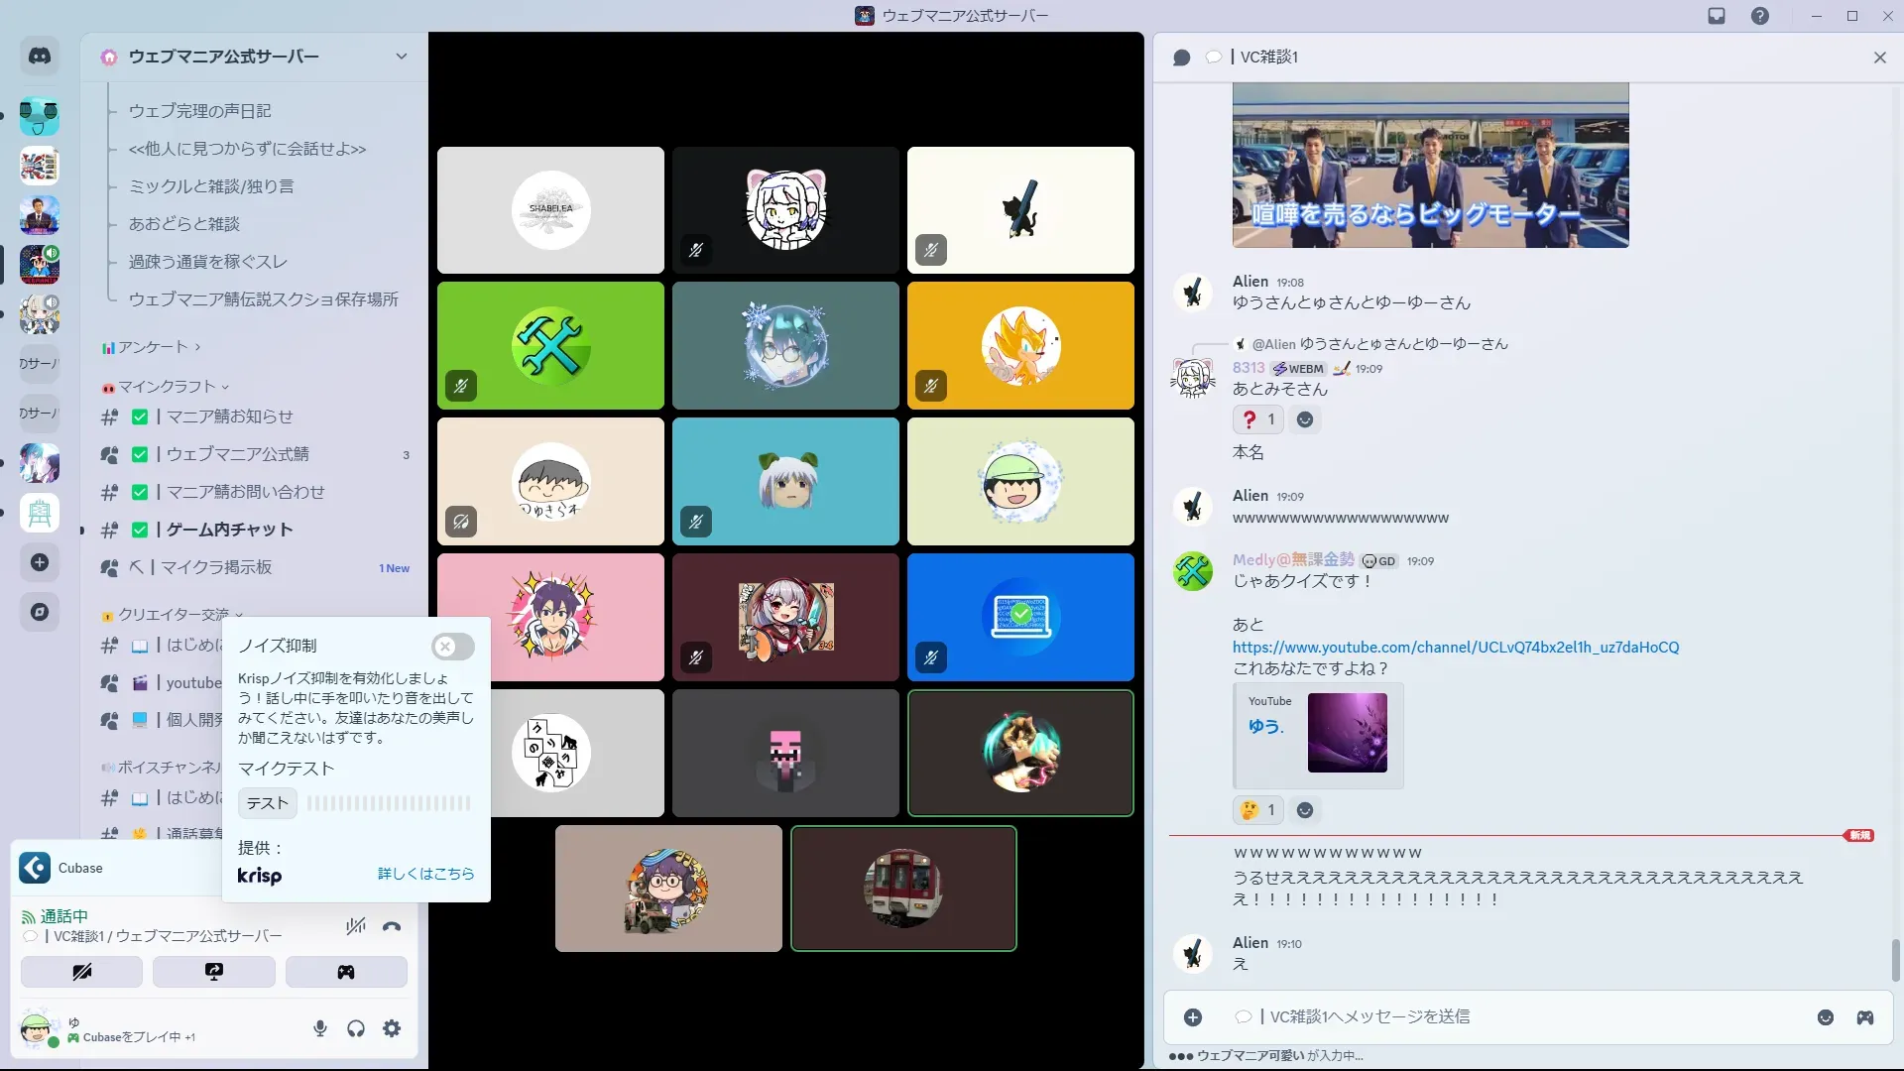Open User Settings gear icon

392,1028
